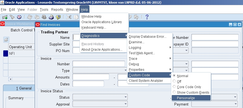This screenshot has width=243, height=108.
Task: Click the New record toolbar icon
Action: pos(5,17)
